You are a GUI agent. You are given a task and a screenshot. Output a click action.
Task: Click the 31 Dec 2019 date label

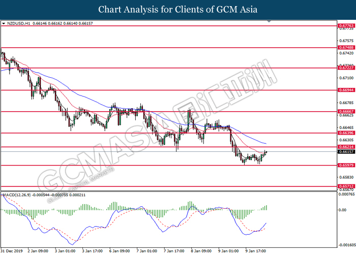point(12,250)
